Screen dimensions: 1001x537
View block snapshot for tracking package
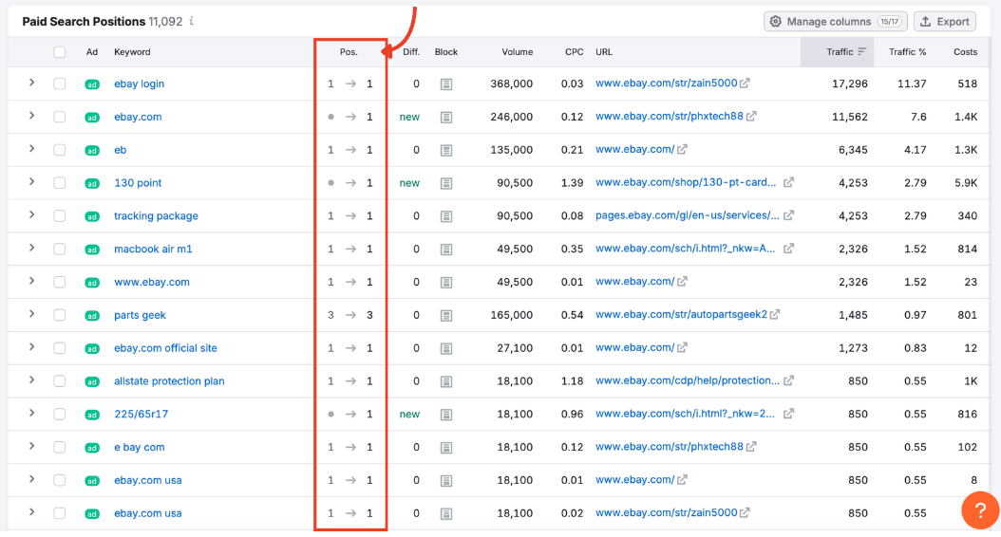pyautogui.click(x=446, y=216)
